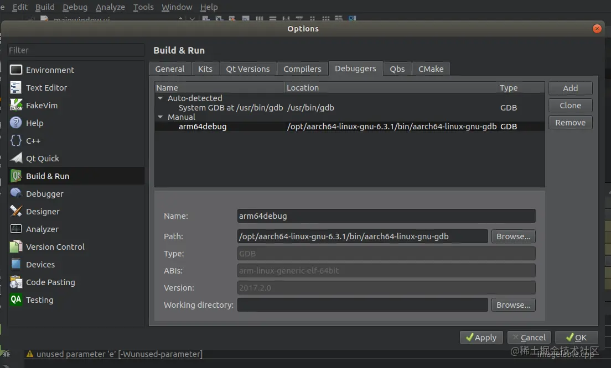Screen dimensions: 611x368
Task: Browse for the Working directory
Action: [513, 305]
